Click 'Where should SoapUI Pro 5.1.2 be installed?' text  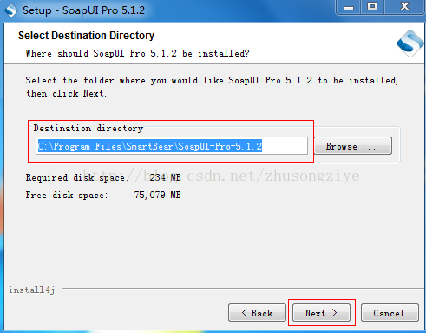137,53
